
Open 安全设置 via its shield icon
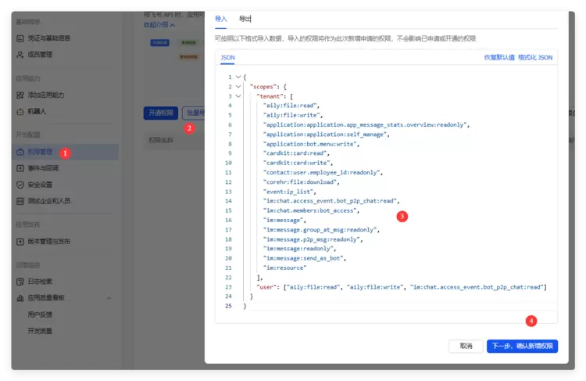(x=20, y=185)
